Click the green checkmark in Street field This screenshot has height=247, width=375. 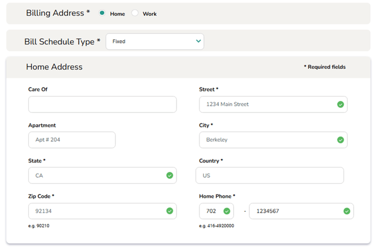[340, 104]
